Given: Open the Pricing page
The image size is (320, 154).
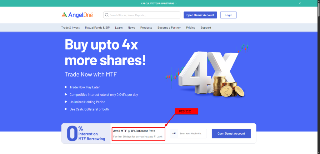Looking at the screenshot, I should [191, 27].
